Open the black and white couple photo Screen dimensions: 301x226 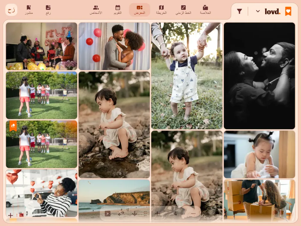(x=259, y=76)
